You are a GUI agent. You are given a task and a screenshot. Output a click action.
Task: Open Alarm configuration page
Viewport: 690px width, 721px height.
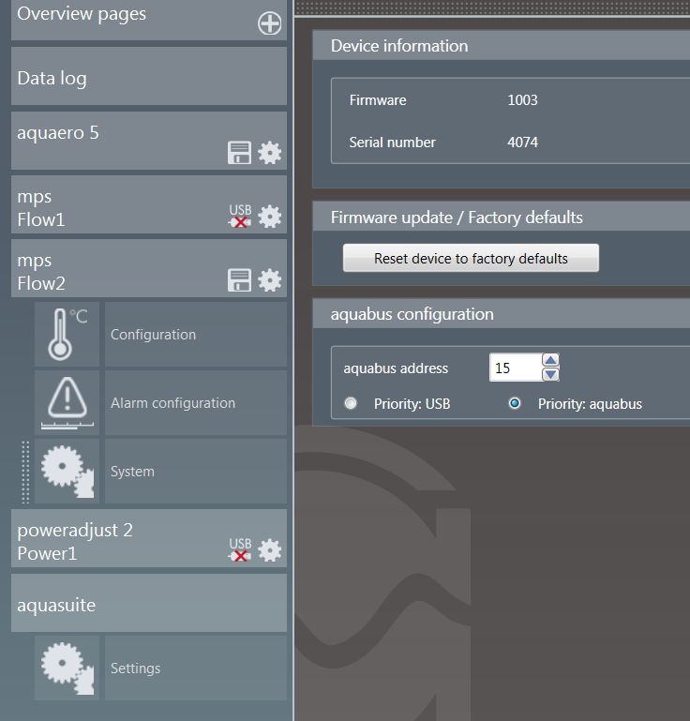[x=196, y=403]
